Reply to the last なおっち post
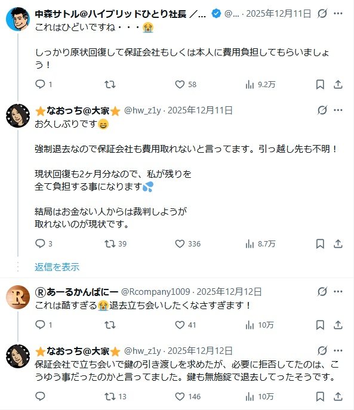 [x=40, y=396]
